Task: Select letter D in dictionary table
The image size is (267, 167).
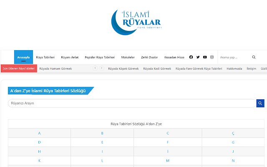Action: (x=39, y=142)
